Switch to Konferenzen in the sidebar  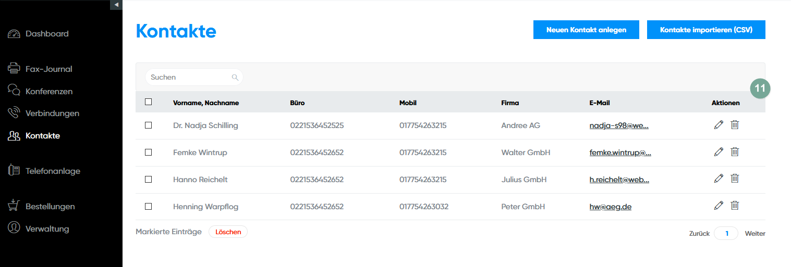(x=48, y=91)
